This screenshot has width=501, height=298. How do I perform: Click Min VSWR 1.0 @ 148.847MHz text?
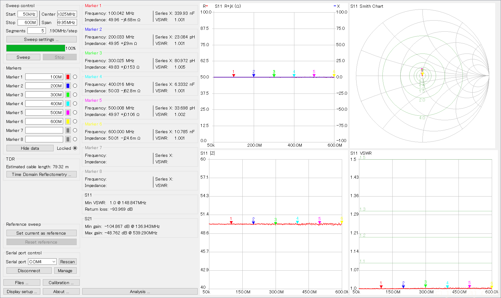point(115,203)
